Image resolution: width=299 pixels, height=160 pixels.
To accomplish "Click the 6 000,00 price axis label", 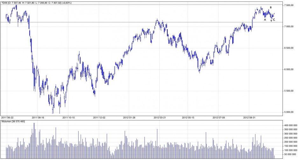I will 289,69.
